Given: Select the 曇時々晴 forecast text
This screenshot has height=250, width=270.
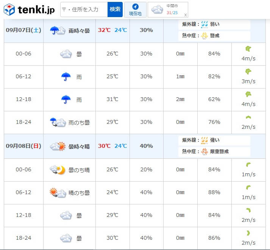Looking at the screenshot, I should pos(79,147).
